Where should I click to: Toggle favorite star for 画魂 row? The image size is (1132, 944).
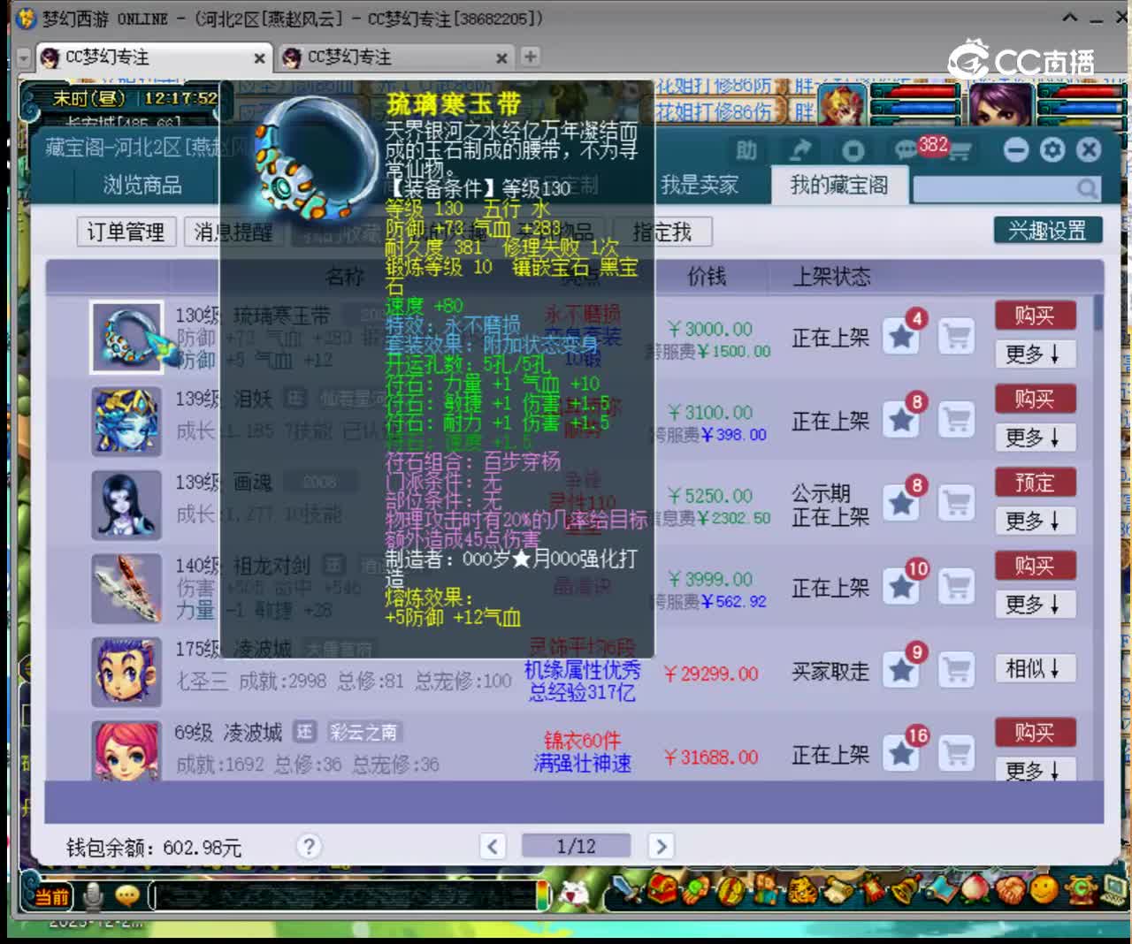(901, 503)
